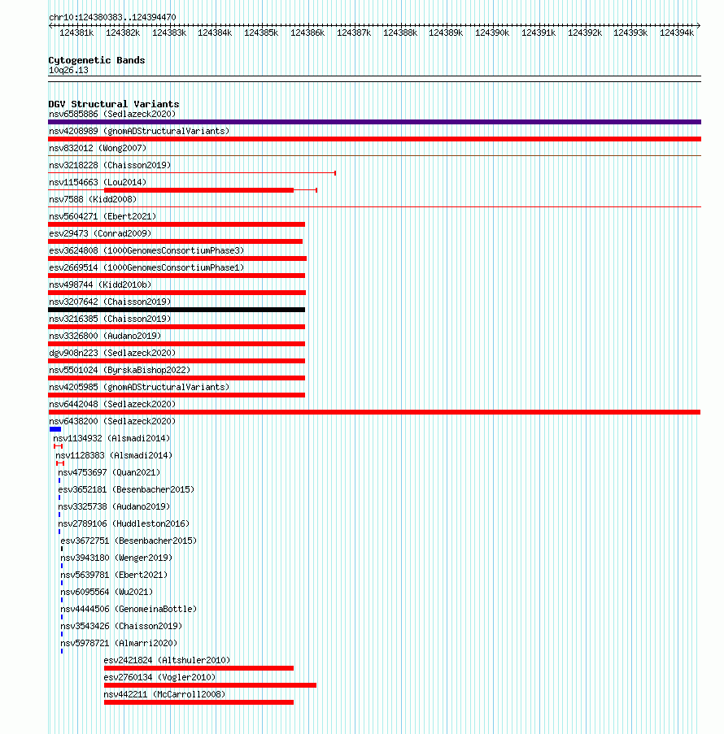
Task: Click the nsv3207642 (Chaisson2019) label
Action: (110, 302)
